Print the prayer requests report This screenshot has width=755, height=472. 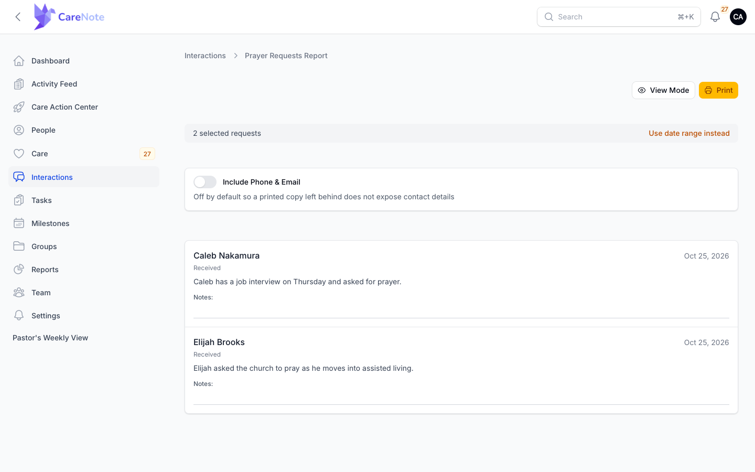tap(718, 90)
